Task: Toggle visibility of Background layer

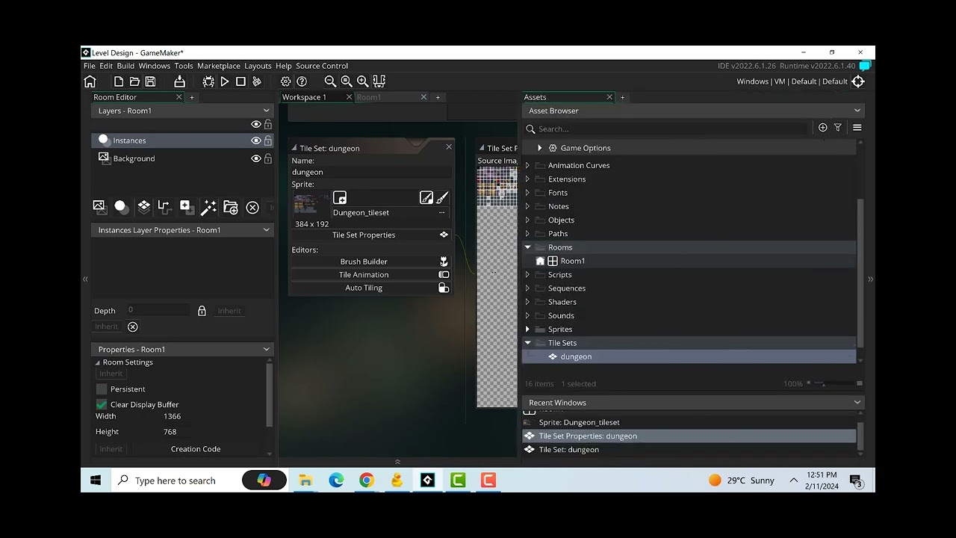Action: point(256,158)
